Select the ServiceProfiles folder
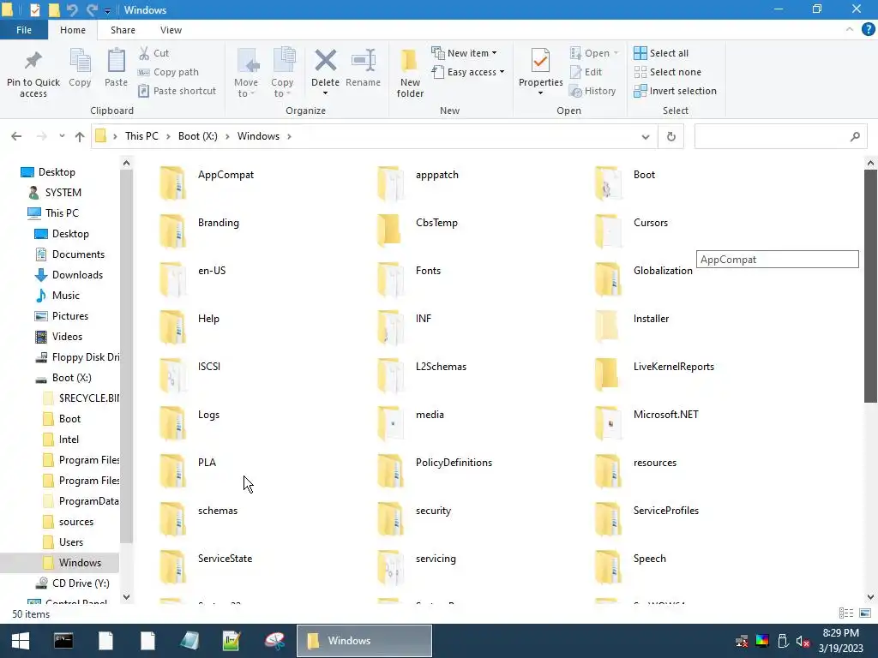This screenshot has height=658, width=878. point(647,518)
